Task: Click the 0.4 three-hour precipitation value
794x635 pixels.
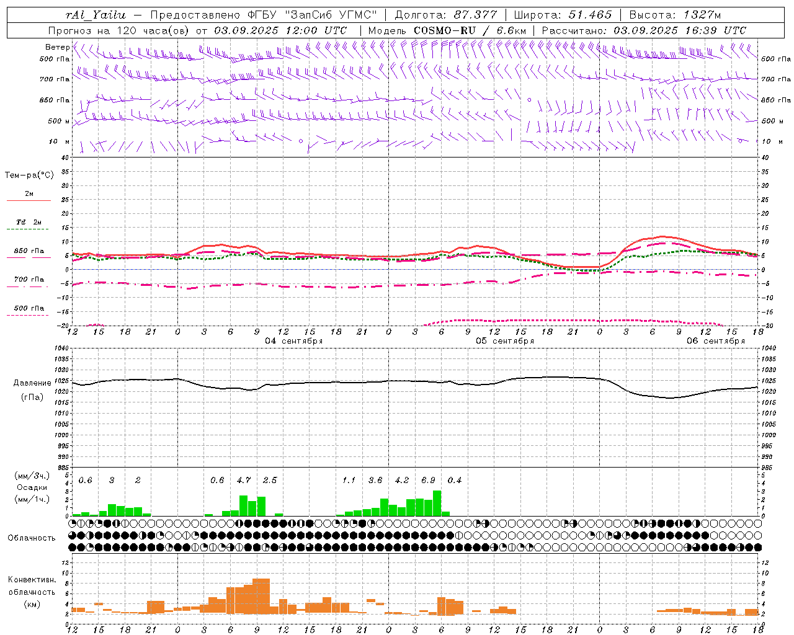Action: 455,480
